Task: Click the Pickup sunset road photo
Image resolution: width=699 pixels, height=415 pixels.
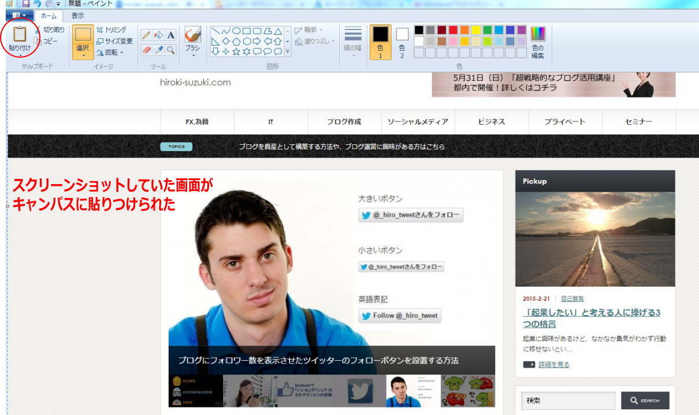Action: point(595,240)
